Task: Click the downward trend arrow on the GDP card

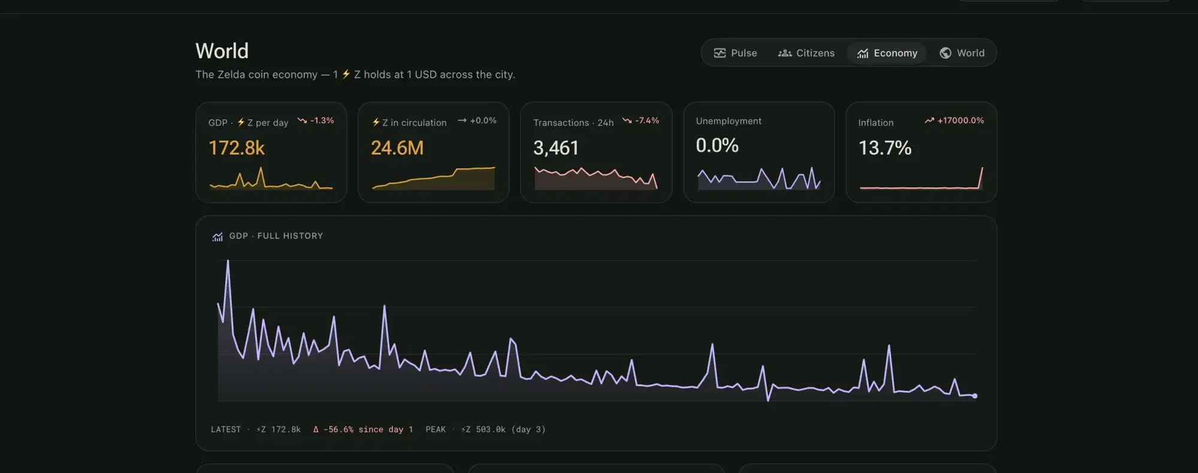Action: coord(302,120)
